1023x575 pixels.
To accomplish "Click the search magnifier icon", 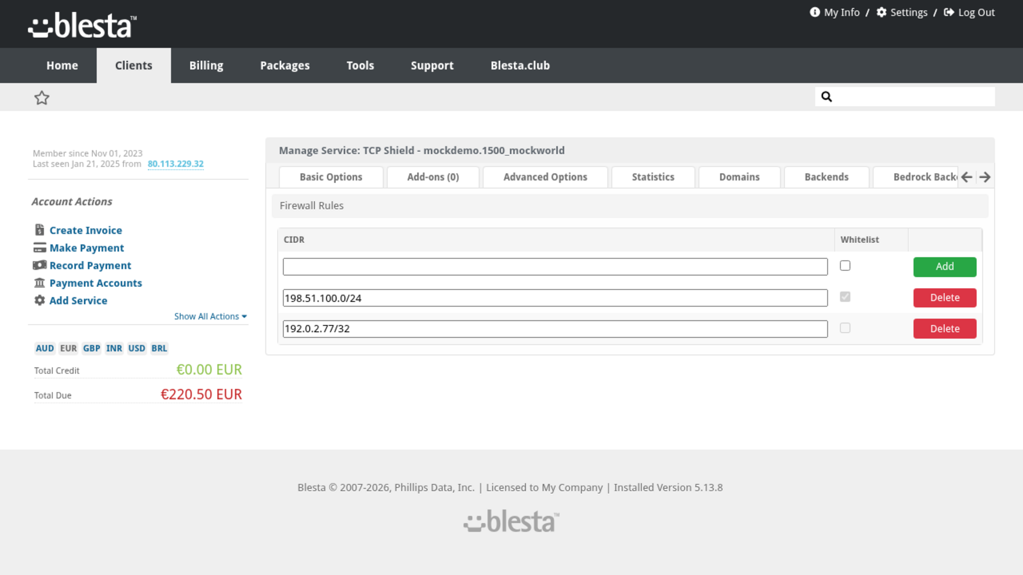I will click(x=826, y=96).
